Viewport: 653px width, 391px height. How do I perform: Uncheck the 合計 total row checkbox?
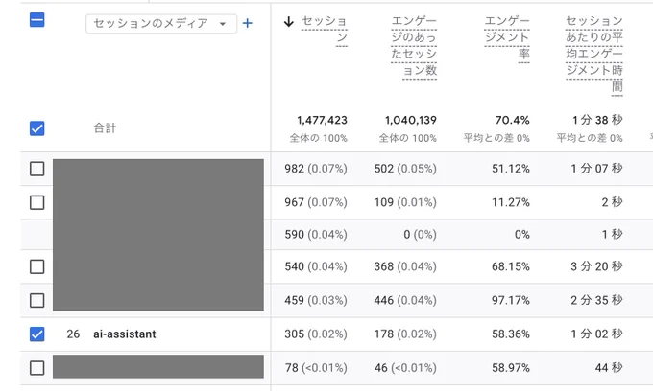[37, 128]
